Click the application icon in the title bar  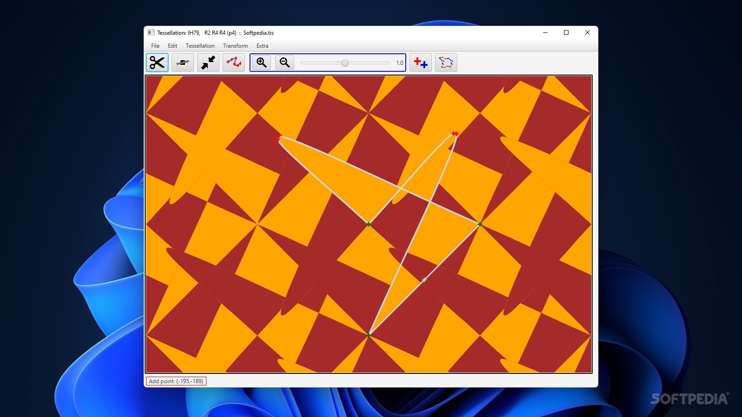pos(151,32)
